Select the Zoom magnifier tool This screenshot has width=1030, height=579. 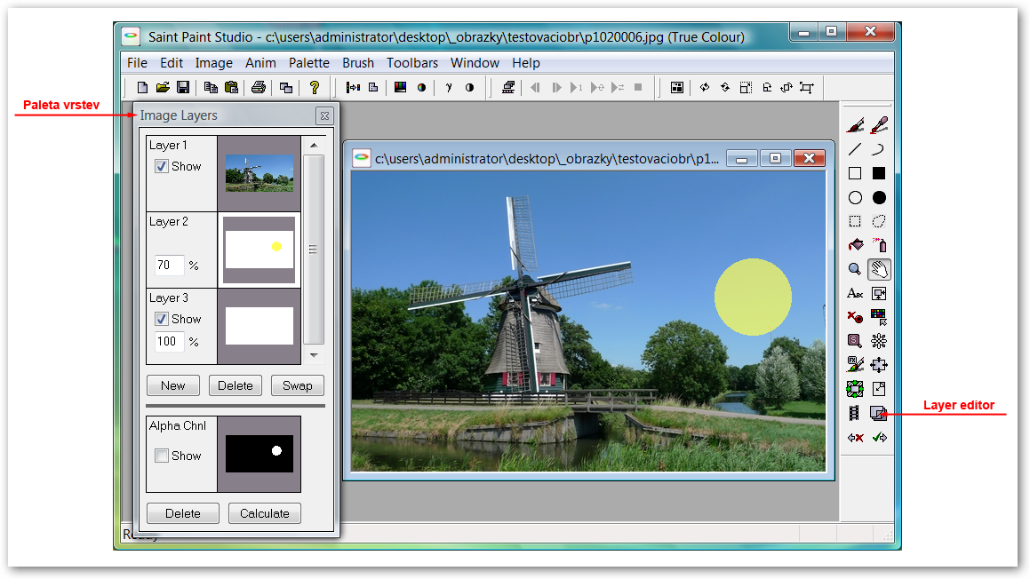[x=855, y=269]
